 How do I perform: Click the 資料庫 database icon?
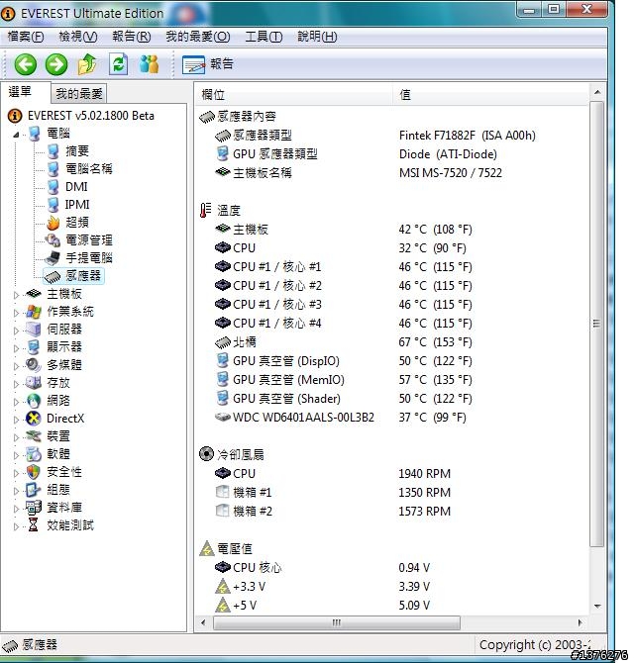coord(34,508)
